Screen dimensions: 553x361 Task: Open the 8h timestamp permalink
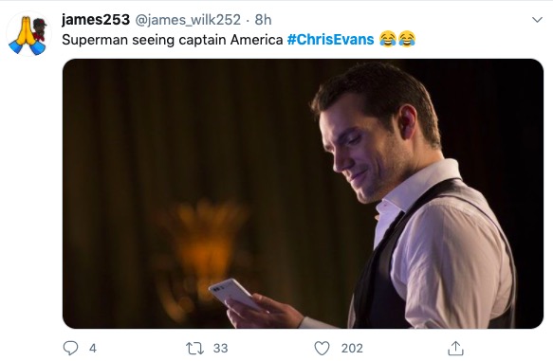(263, 20)
